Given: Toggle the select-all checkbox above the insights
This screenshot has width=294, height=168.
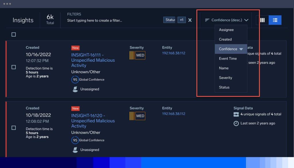Looking at the screenshot, I should 13,34.
